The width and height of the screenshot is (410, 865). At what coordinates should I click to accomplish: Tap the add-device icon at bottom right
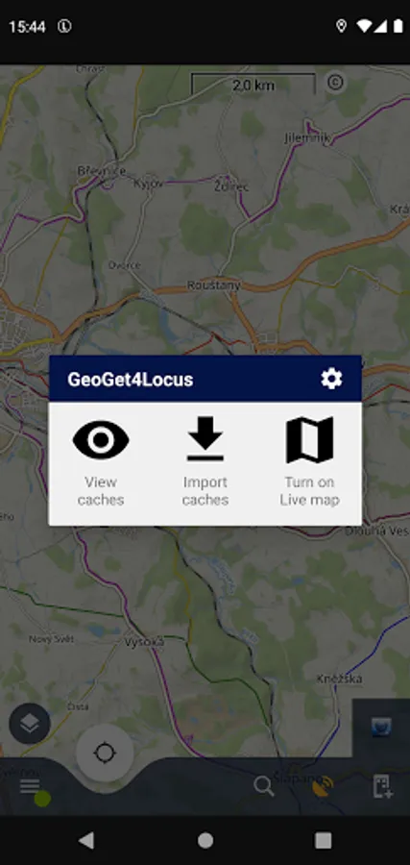(x=382, y=786)
